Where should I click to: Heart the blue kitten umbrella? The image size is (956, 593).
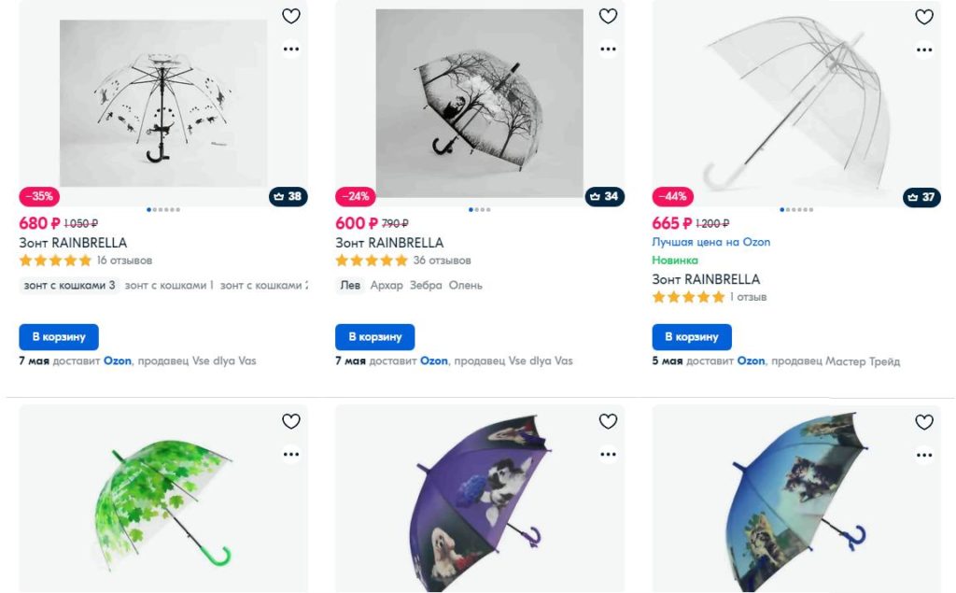pyautogui.click(x=924, y=422)
